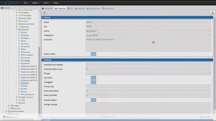Click the Functions node icon
Screen dimensions: 216x121
19,21
